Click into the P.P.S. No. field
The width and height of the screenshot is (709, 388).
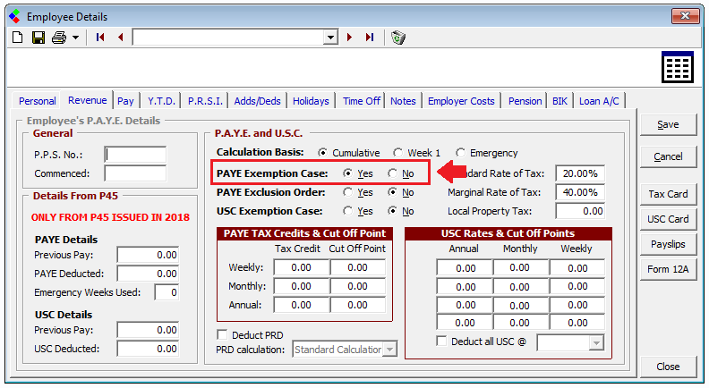click(x=135, y=154)
